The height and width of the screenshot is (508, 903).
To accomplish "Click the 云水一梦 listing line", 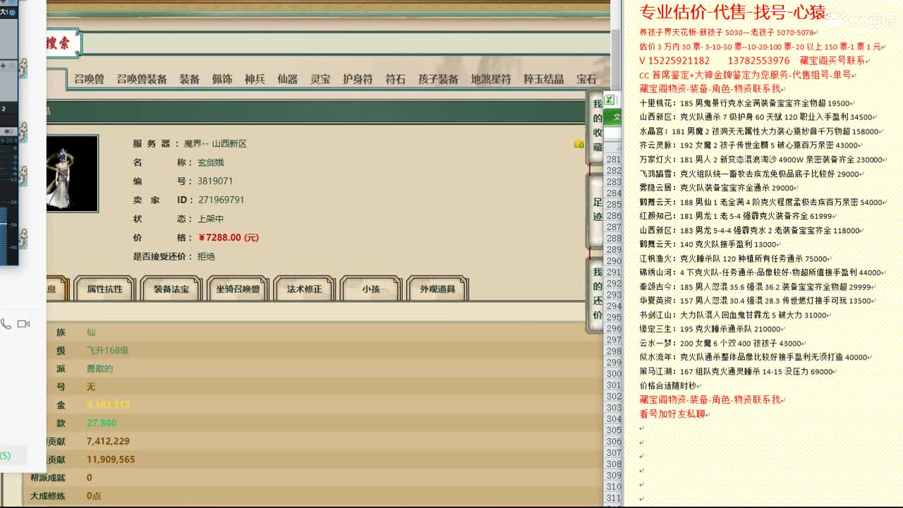I will pyautogui.click(x=723, y=343).
